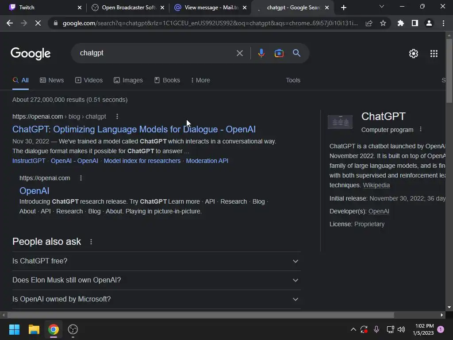
Task: Open options for ChatGPT knowledge panel
Action: pos(421,129)
